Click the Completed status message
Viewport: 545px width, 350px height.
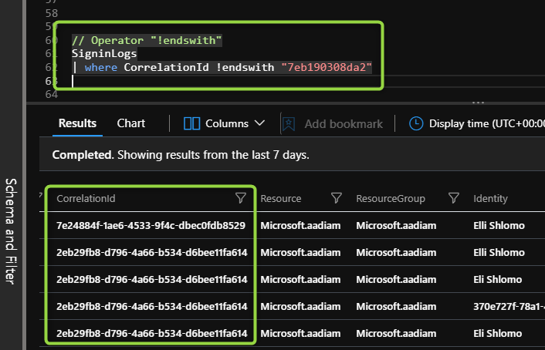pyautogui.click(x=181, y=154)
